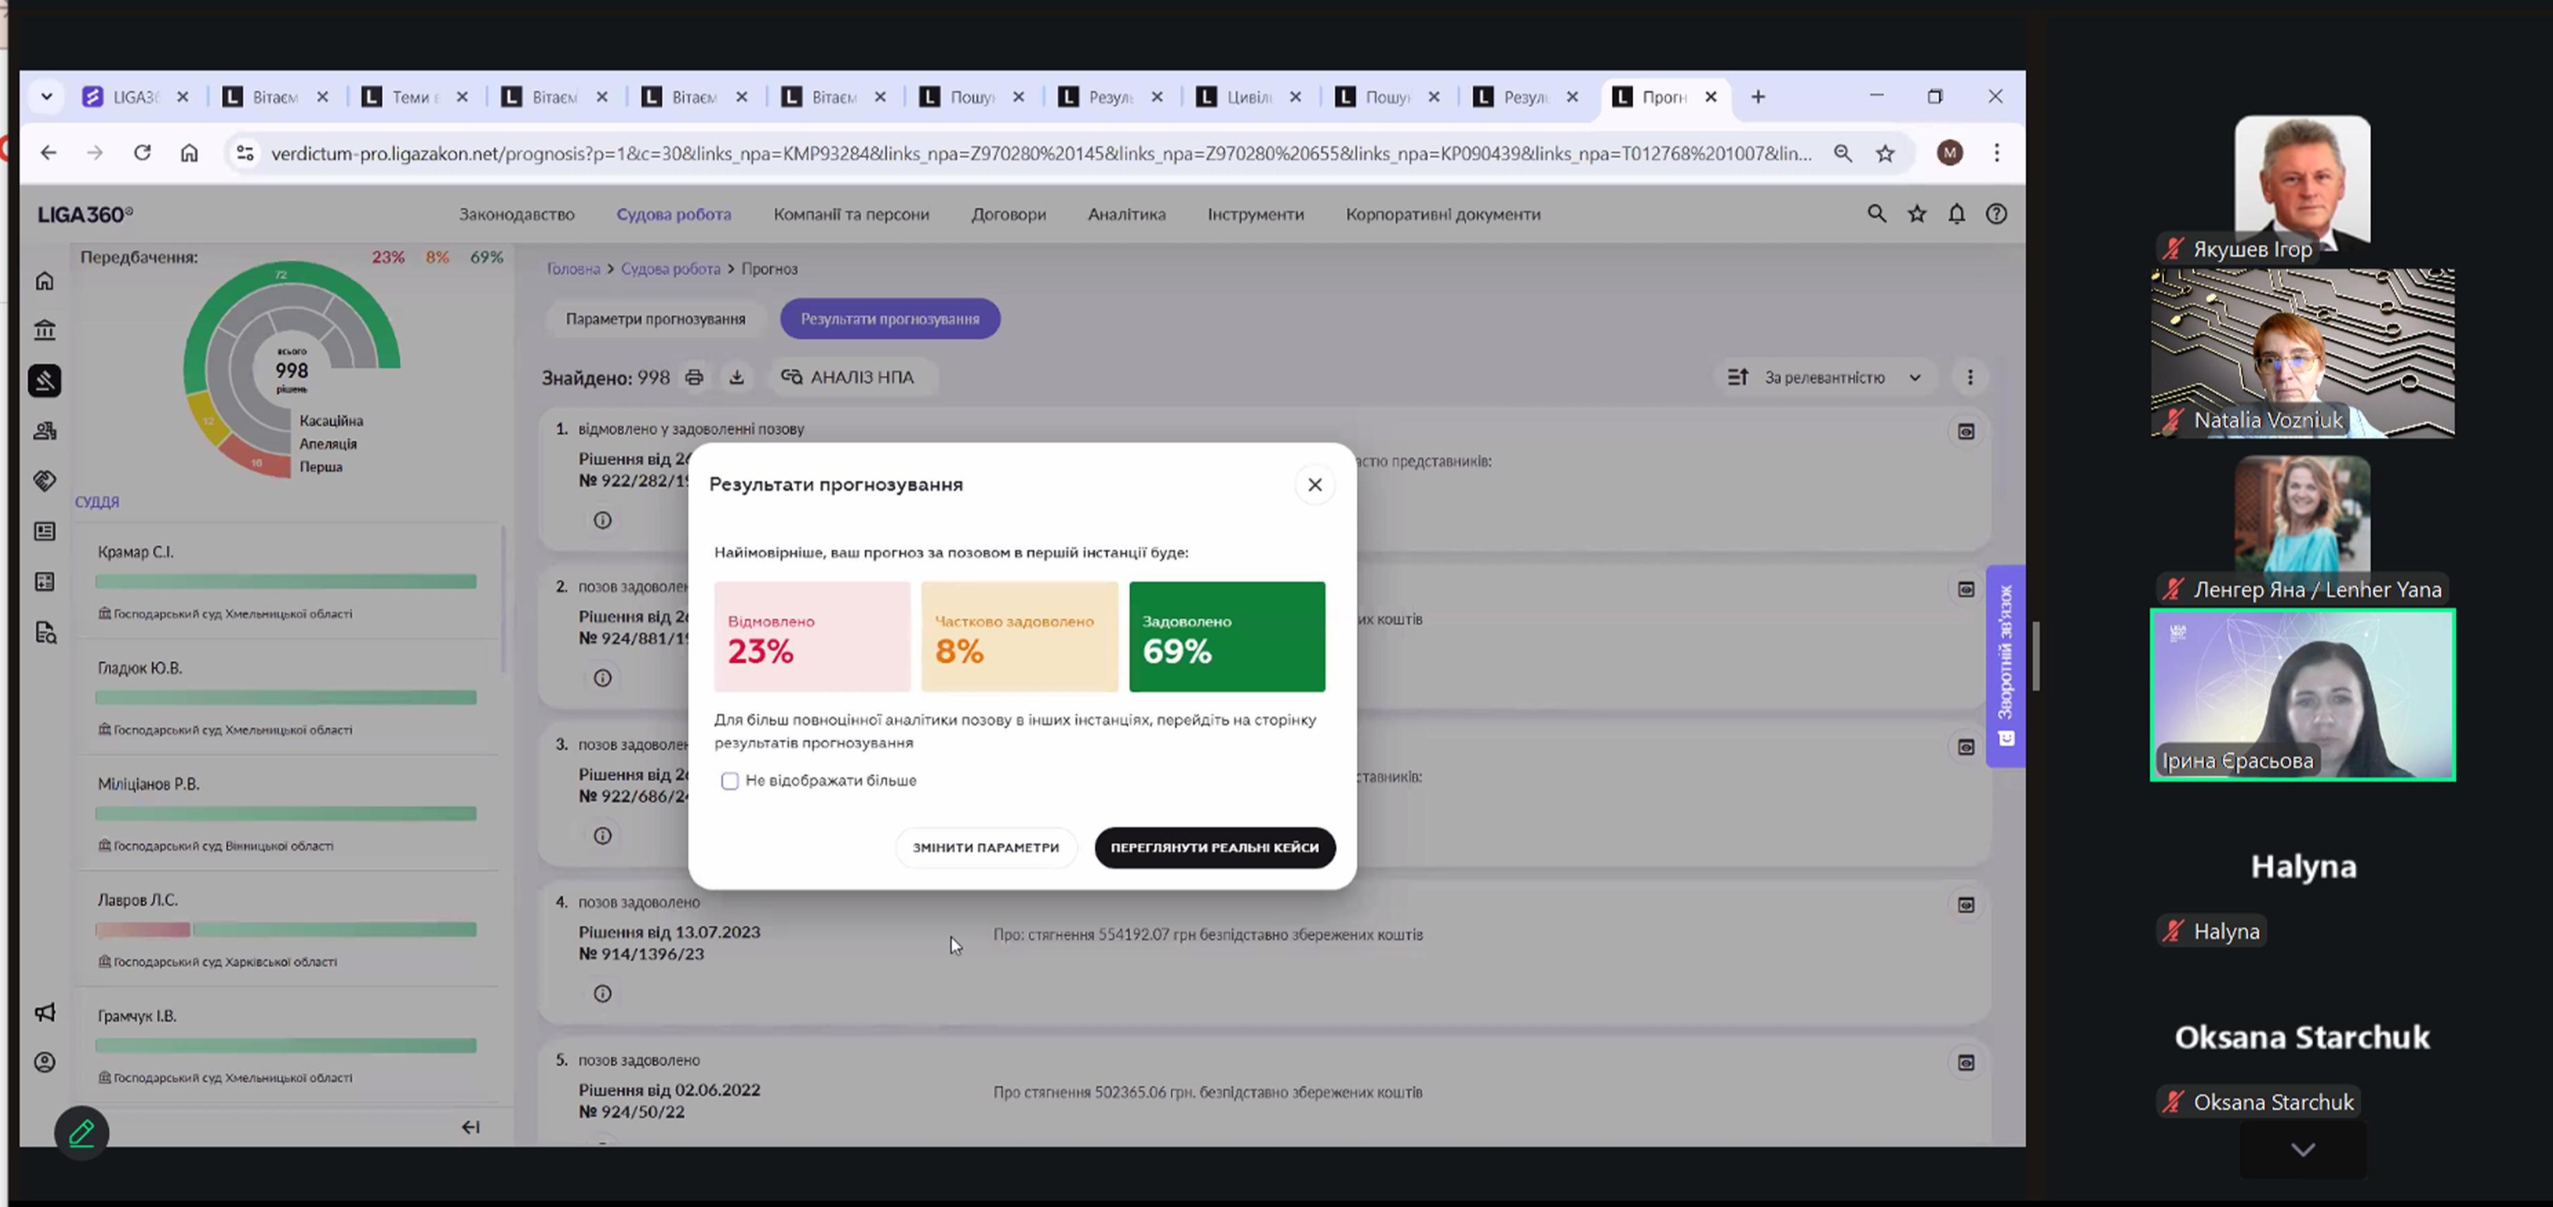This screenshot has width=2553, height=1207.
Task: Open the three-dot results options menu
Action: [1969, 378]
